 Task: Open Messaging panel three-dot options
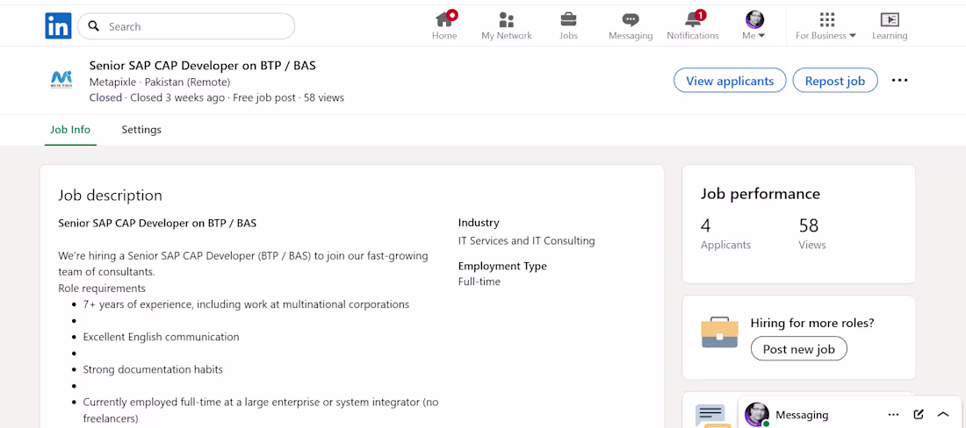(x=893, y=415)
